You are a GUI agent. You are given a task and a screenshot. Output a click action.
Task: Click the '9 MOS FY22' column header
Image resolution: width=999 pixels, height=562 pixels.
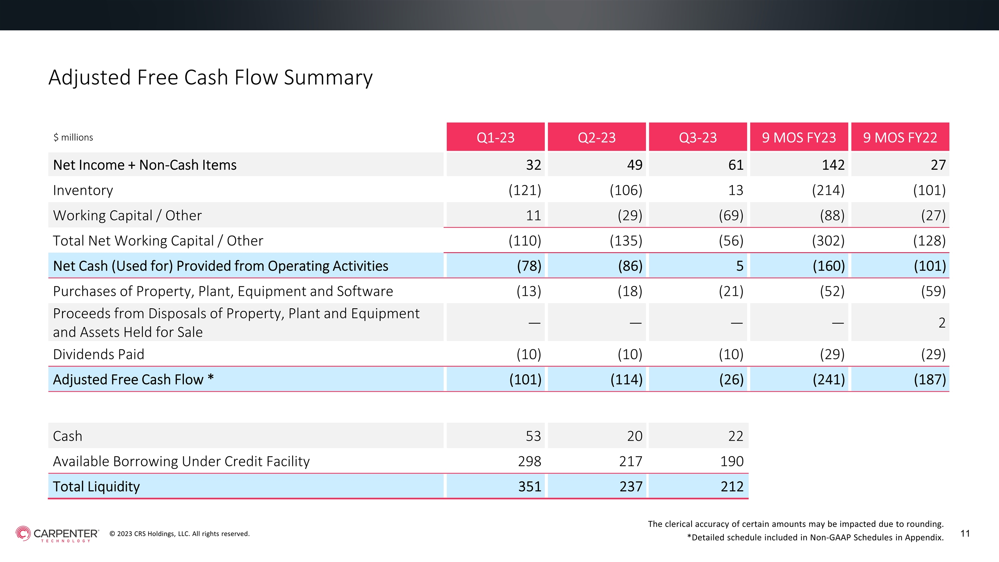[900, 137]
